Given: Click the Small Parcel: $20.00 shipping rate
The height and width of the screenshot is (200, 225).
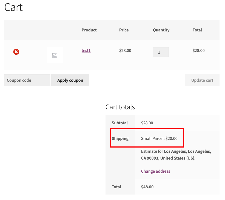Looking at the screenshot, I should pyautogui.click(x=159, y=139).
